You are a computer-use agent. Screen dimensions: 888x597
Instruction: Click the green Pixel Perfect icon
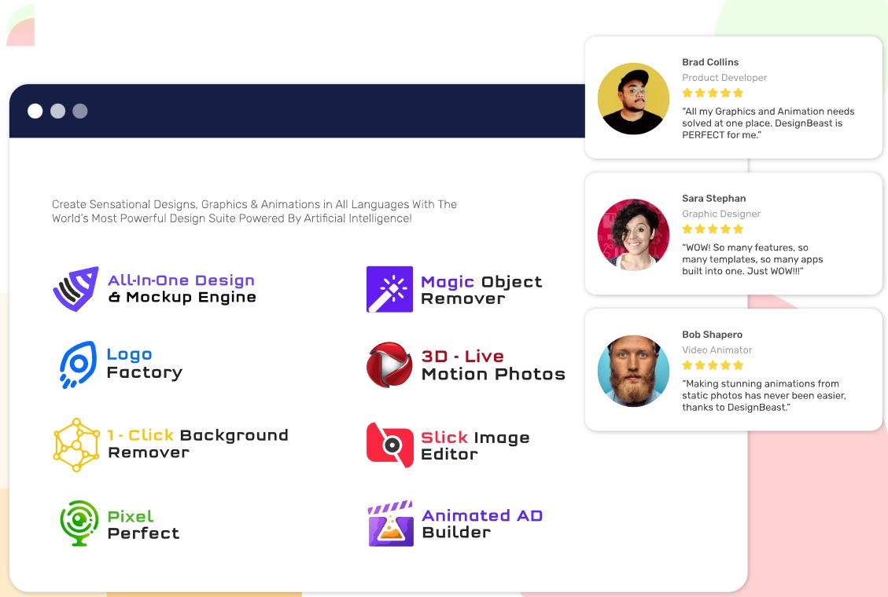[x=79, y=523]
